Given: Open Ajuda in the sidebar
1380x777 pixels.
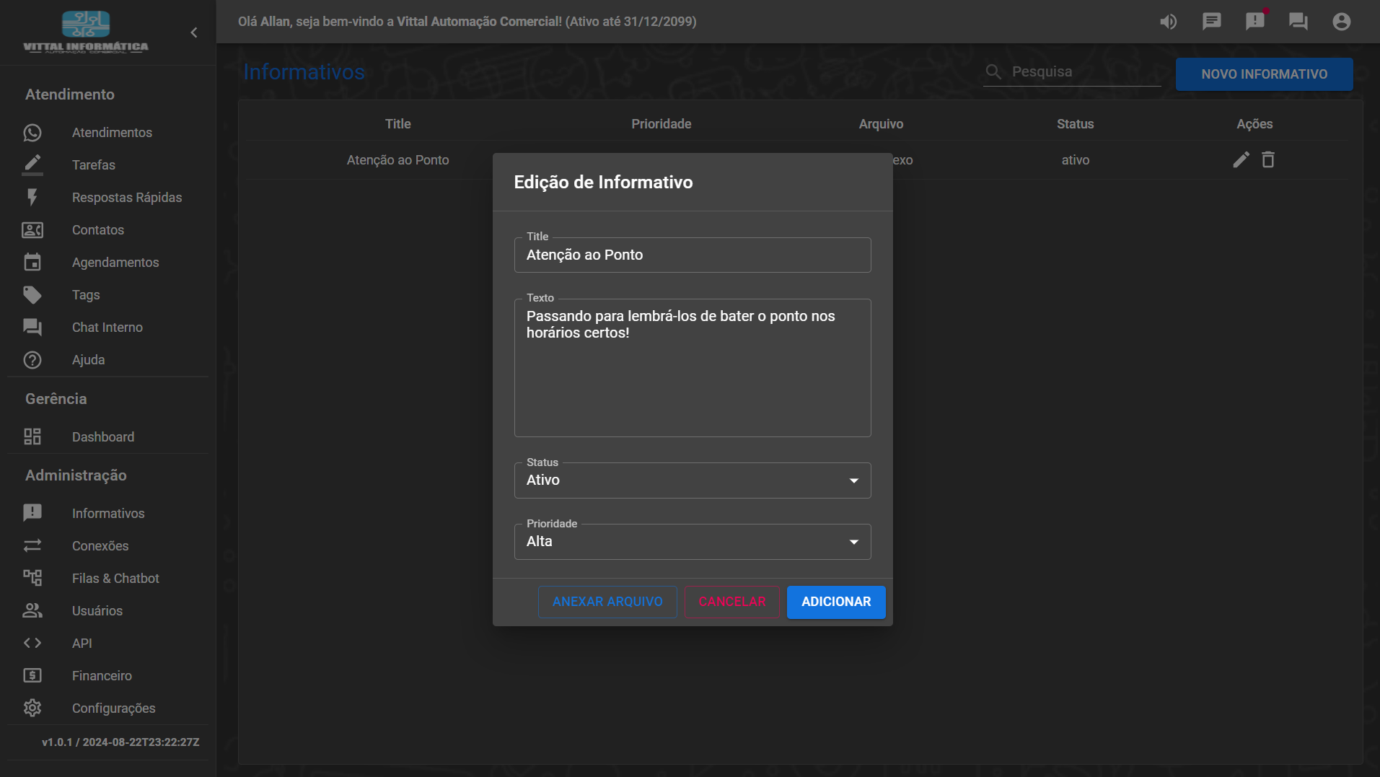Looking at the screenshot, I should [x=89, y=360].
